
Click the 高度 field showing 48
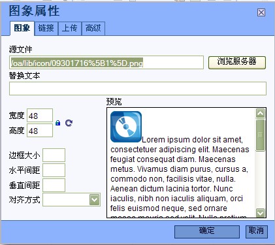tap(40, 130)
